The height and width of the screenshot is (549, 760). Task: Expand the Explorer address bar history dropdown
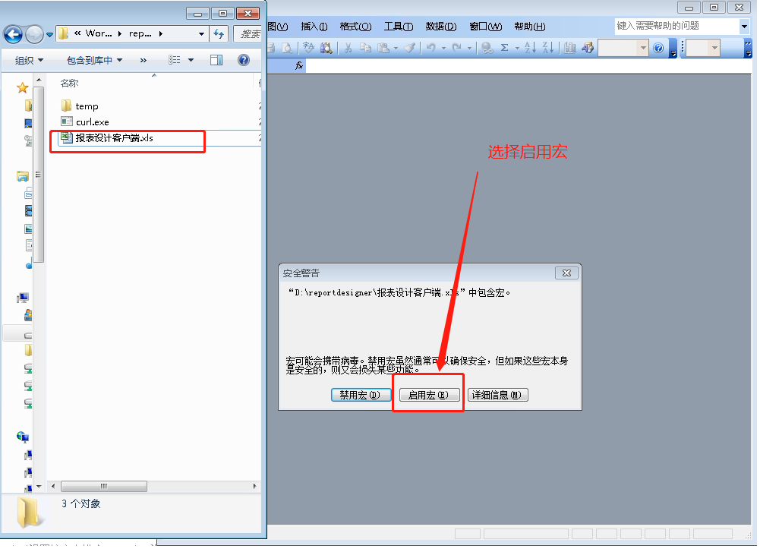click(201, 34)
